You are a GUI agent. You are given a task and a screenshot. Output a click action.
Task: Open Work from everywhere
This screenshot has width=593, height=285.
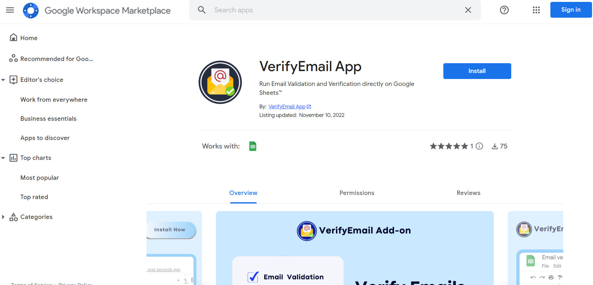pyautogui.click(x=54, y=100)
